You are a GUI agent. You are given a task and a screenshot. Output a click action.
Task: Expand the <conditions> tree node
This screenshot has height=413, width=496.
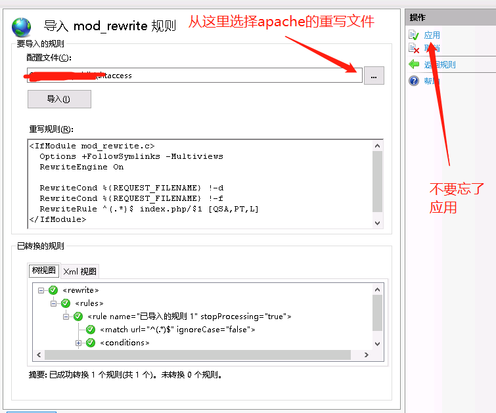click(x=78, y=343)
